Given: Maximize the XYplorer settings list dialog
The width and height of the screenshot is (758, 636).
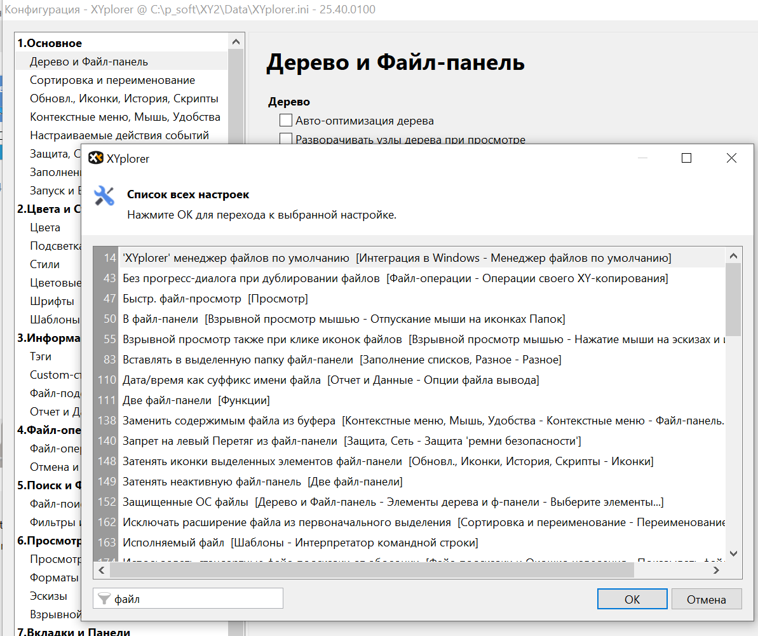Looking at the screenshot, I should point(686,158).
